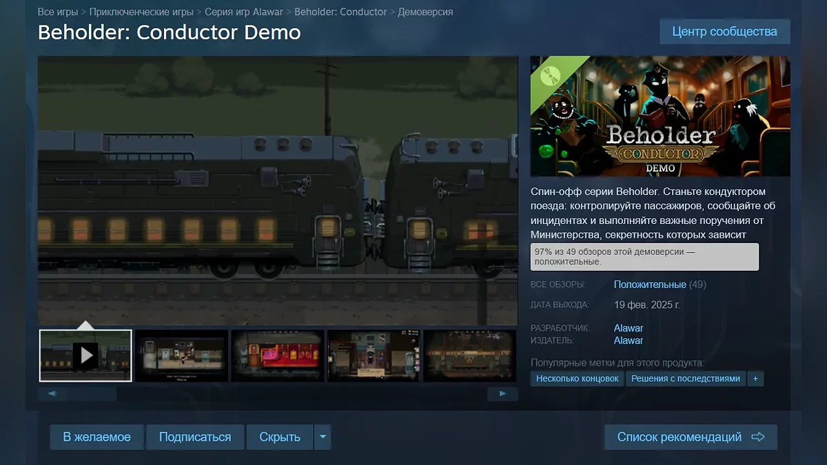Viewport: 827px width, 465px height.
Task: Click the 97% из 49 обзоров tooltip
Action: point(644,256)
